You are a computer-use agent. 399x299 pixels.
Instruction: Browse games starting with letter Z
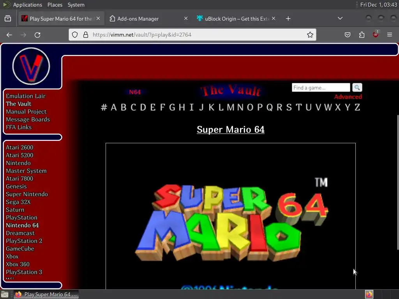pos(357,107)
